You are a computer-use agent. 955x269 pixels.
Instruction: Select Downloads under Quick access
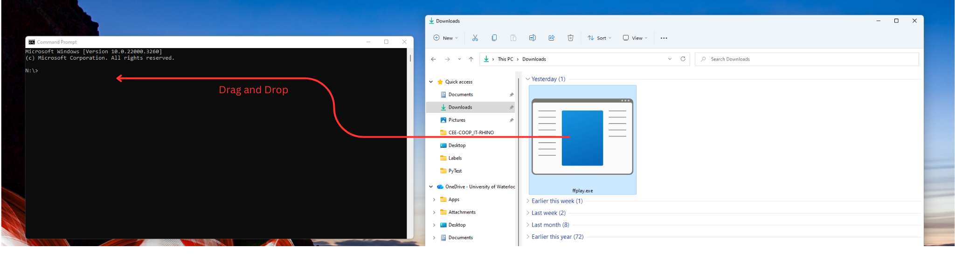(x=471, y=107)
